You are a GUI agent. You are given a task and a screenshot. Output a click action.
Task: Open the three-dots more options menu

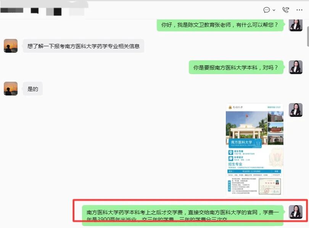(x=299, y=10)
